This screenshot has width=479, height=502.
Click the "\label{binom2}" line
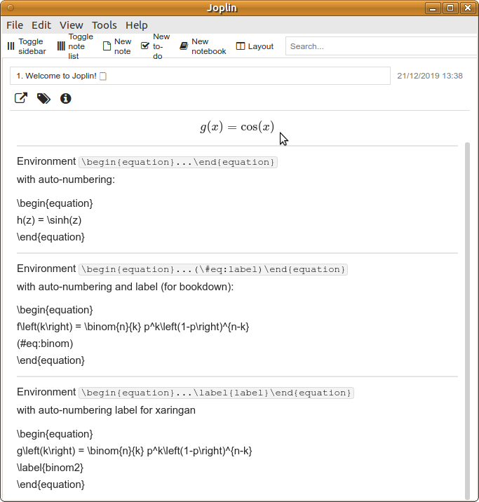tap(50, 468)
